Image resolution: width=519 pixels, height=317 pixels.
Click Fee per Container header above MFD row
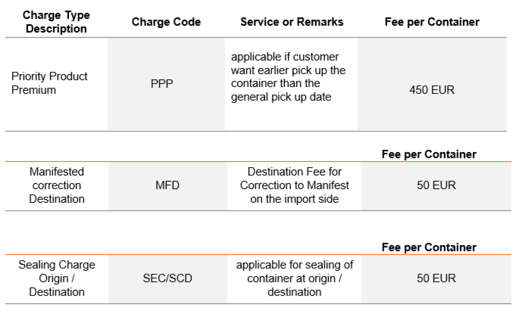point(429,154)
